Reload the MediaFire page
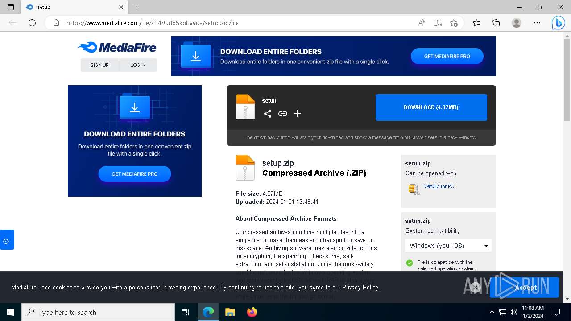 [x=32, y=23]
